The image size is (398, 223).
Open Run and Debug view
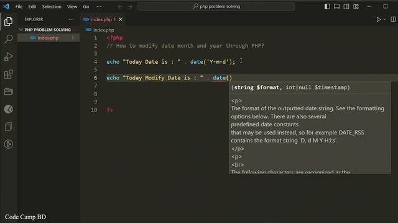[x=8, y=56]
